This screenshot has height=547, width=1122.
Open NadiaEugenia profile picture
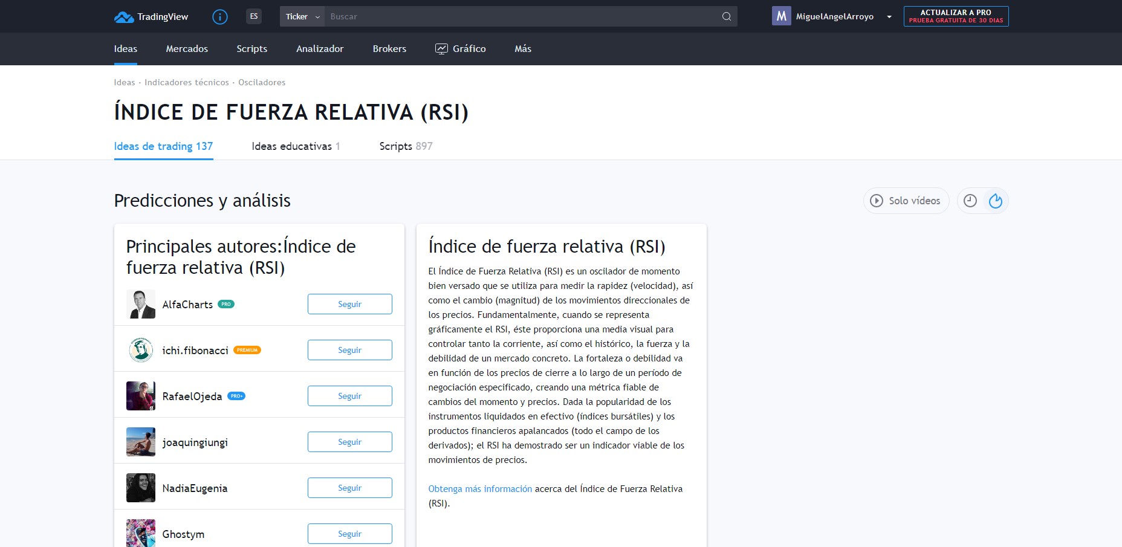pyautogui.click(x=141, y=488)
